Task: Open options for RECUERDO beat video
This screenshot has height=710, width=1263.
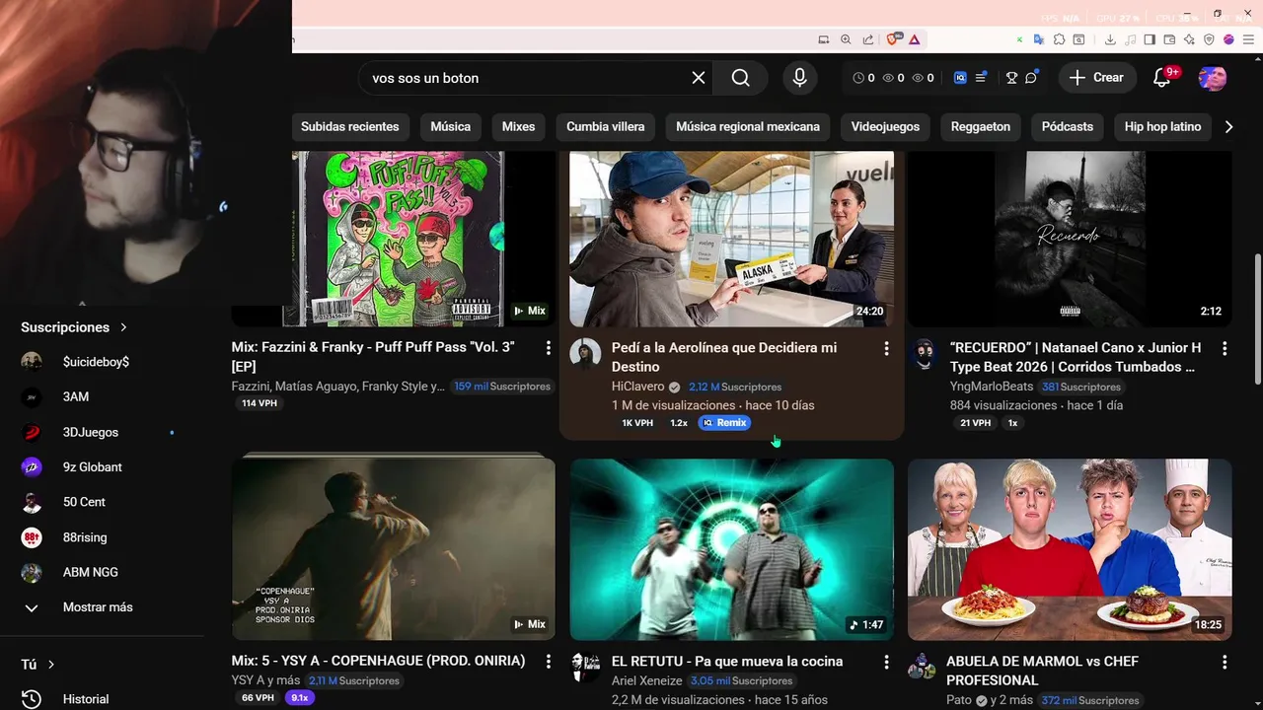Action: click(x=1225, y=348)
